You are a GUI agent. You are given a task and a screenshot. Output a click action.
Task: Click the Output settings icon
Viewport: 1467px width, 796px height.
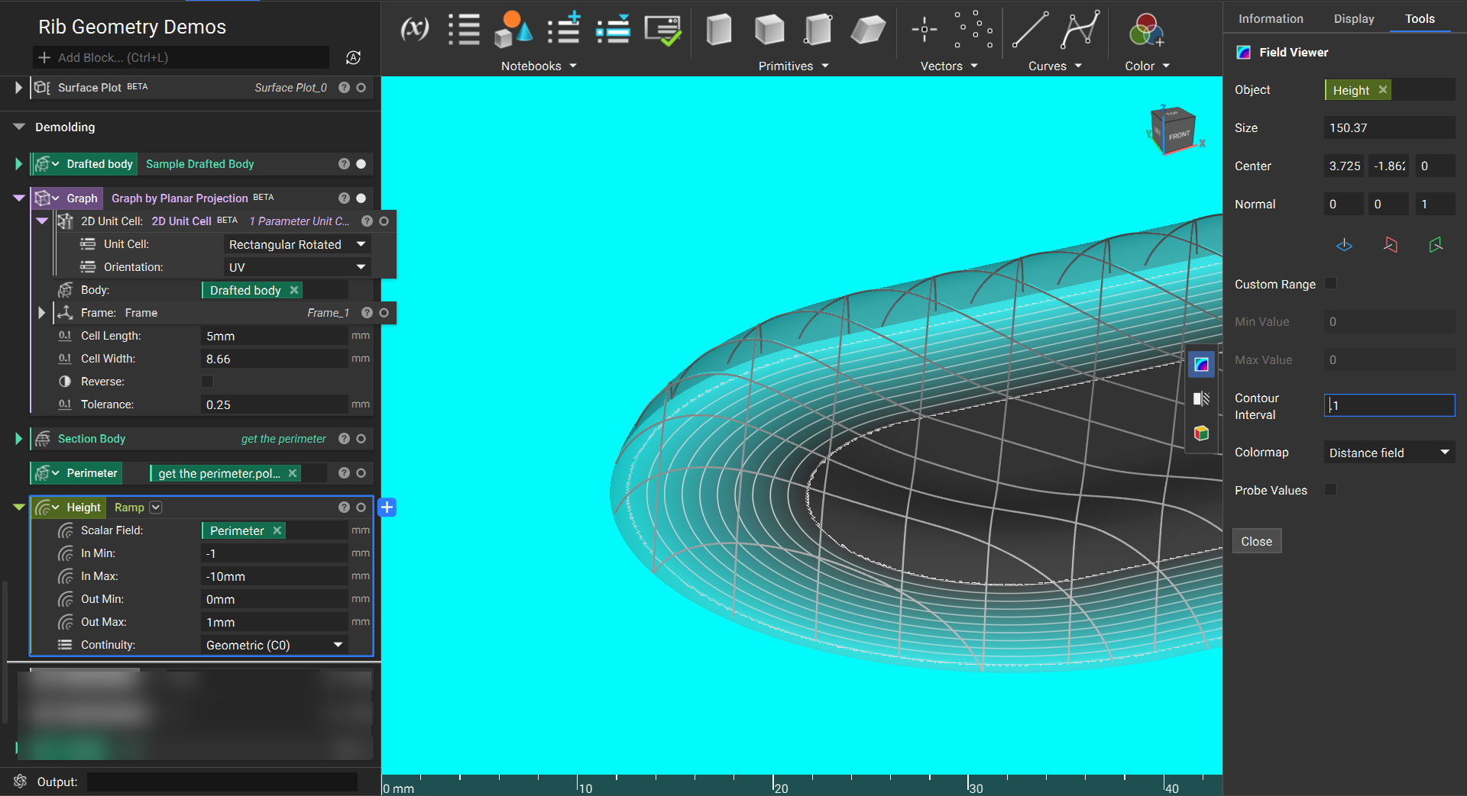tap(21, 781)
